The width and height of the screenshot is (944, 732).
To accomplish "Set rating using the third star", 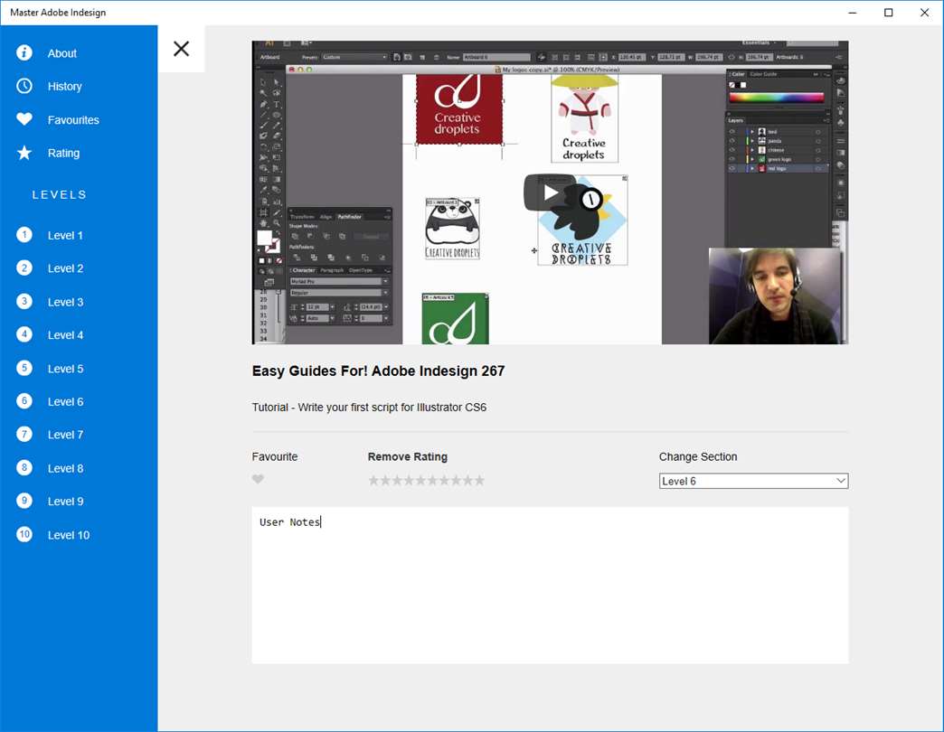I will 397,480.
